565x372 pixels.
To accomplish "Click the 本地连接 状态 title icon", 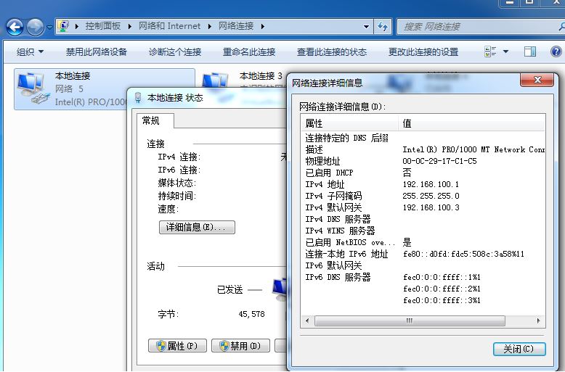I will [138, 97].
